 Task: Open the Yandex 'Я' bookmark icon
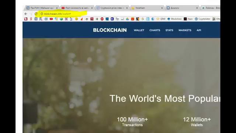31,19
